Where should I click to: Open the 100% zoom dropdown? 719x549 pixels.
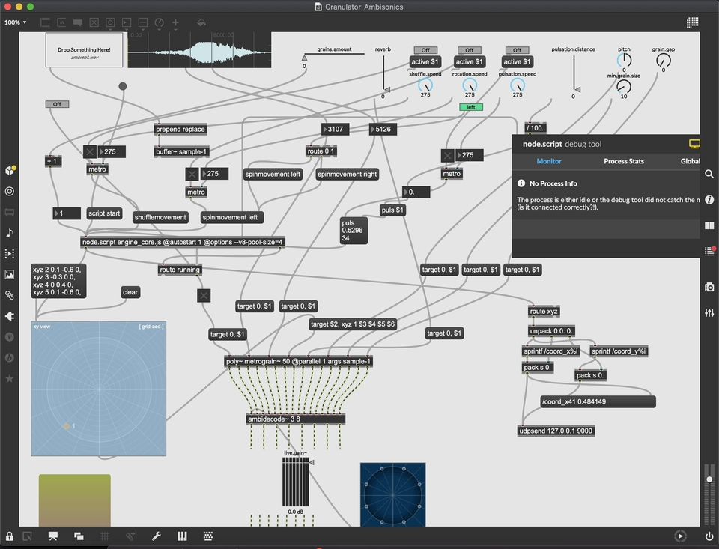[15, 22]
